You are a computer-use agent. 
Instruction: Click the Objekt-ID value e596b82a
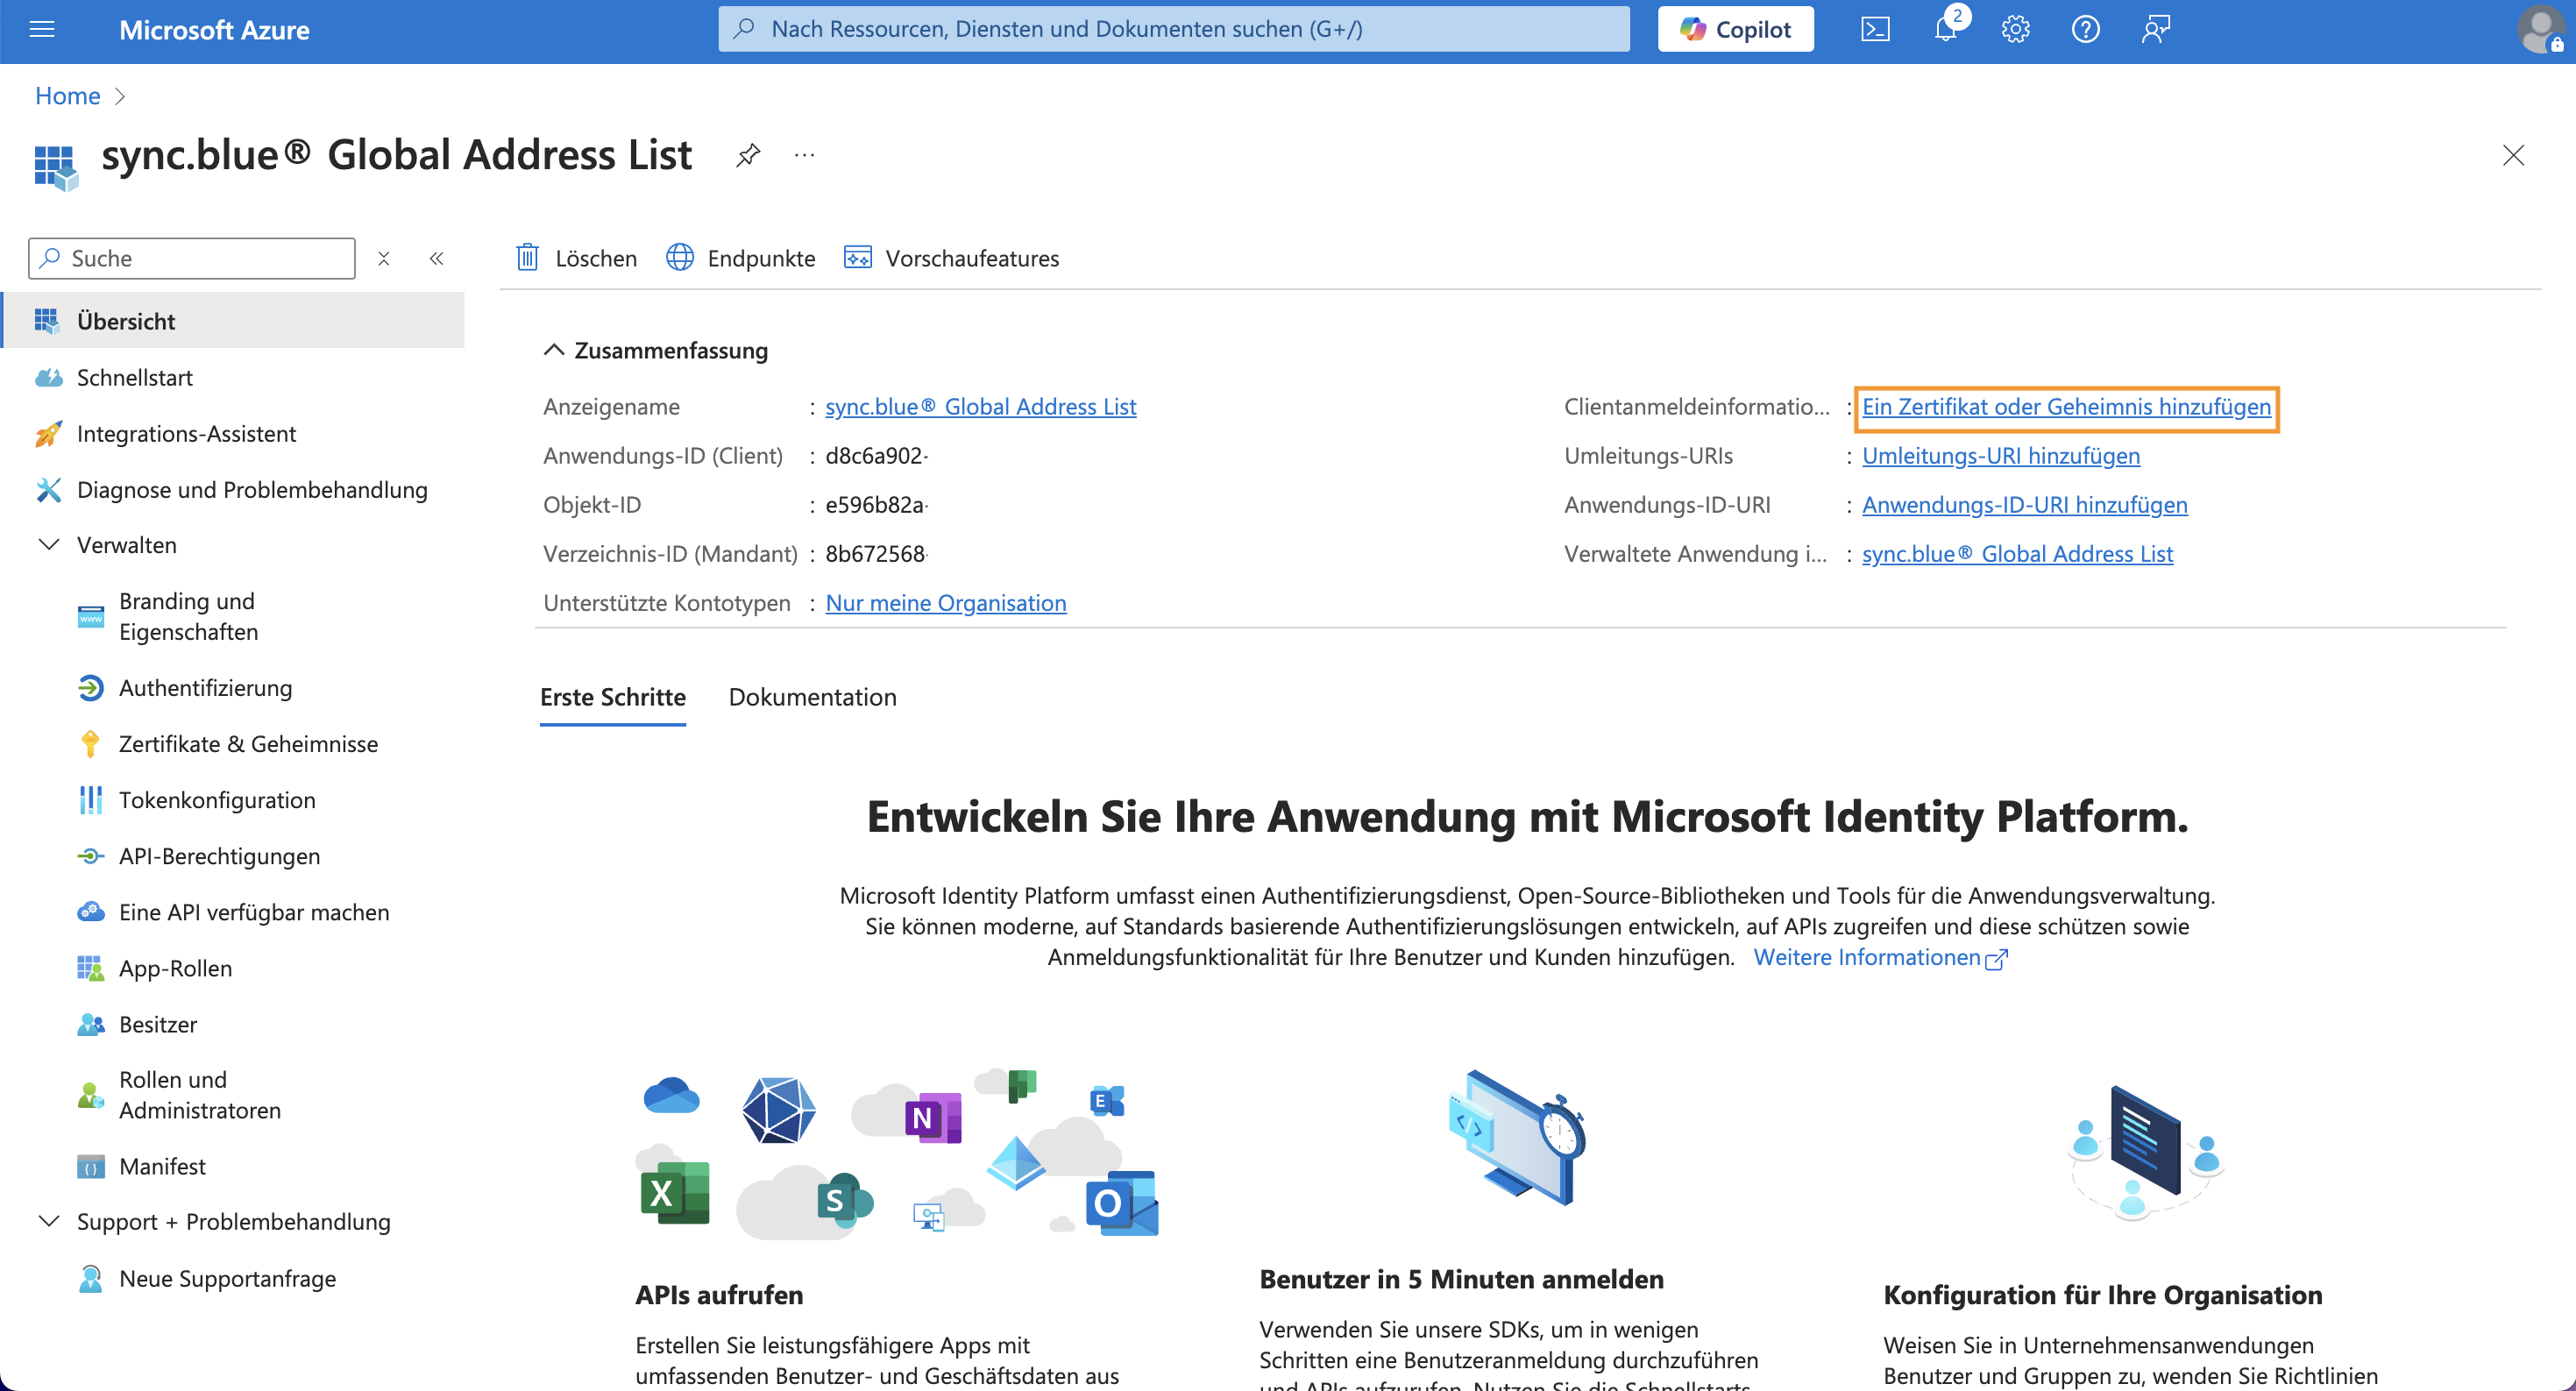[x=875, y=505]
